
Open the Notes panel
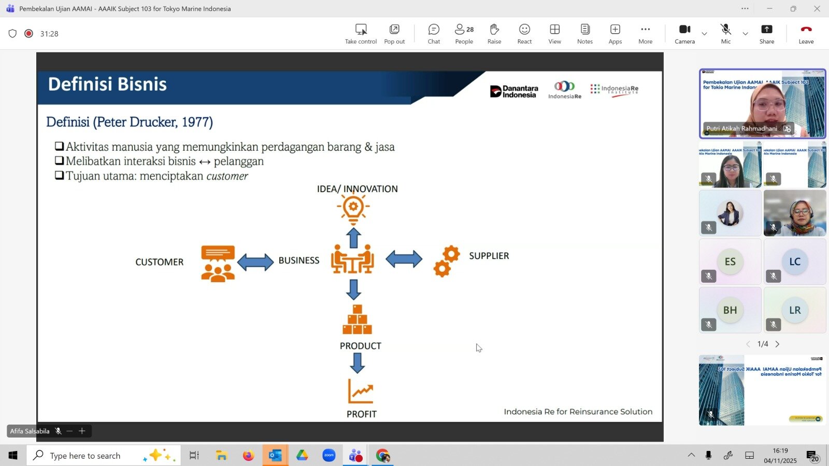tap(585, 34)
